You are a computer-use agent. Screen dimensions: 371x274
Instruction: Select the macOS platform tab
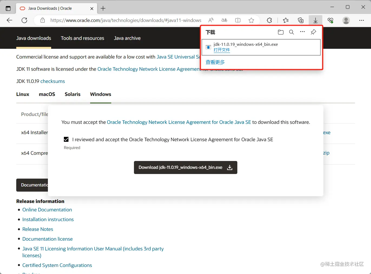(x=47, y=94)
